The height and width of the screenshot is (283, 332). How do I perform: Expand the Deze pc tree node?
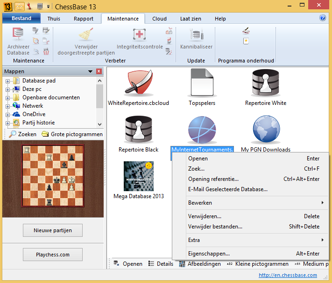tap(7, 90)
